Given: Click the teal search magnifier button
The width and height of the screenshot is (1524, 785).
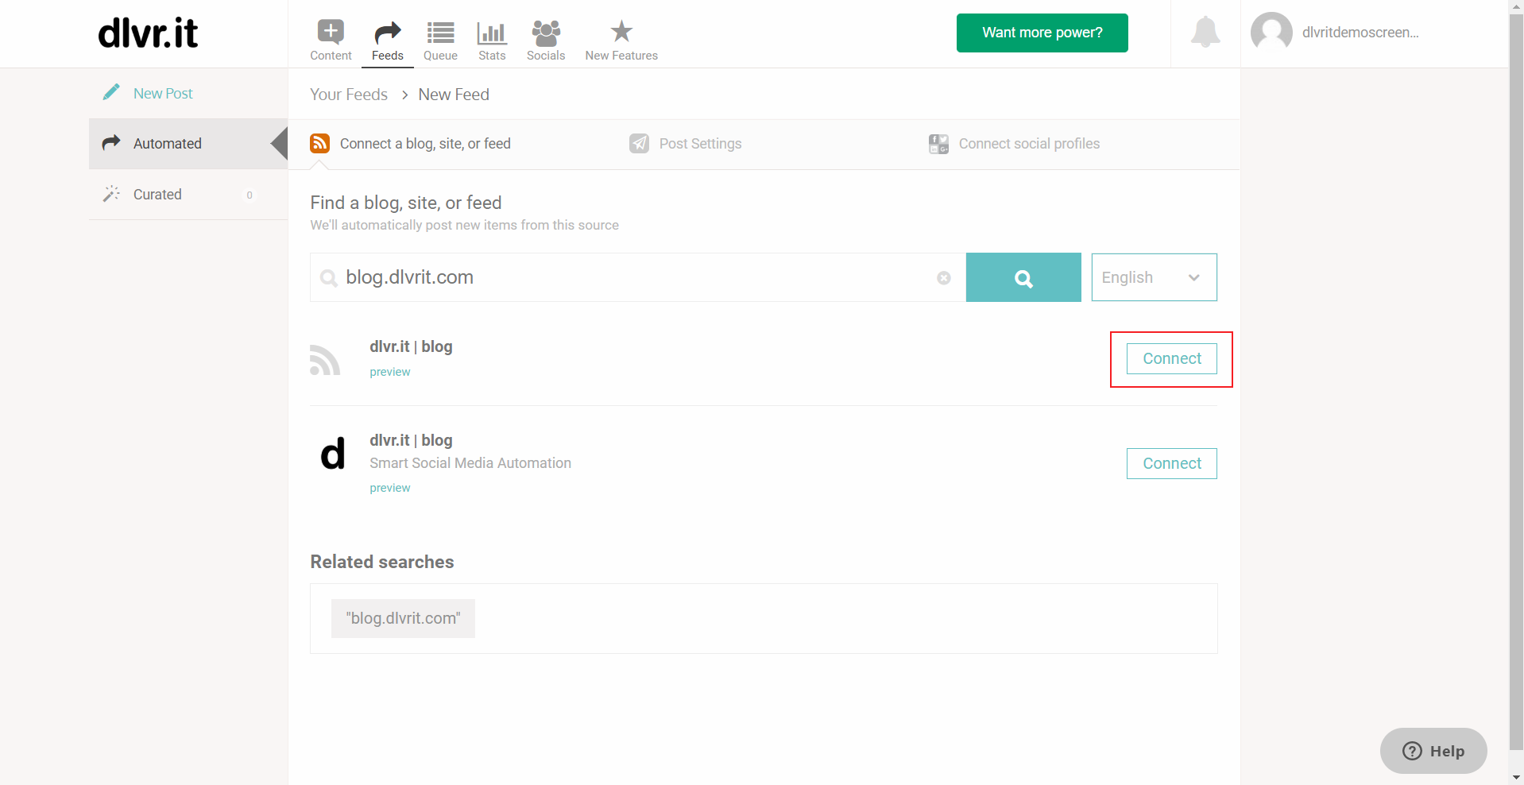Looking at the screenshot, I should point(1023,277).
